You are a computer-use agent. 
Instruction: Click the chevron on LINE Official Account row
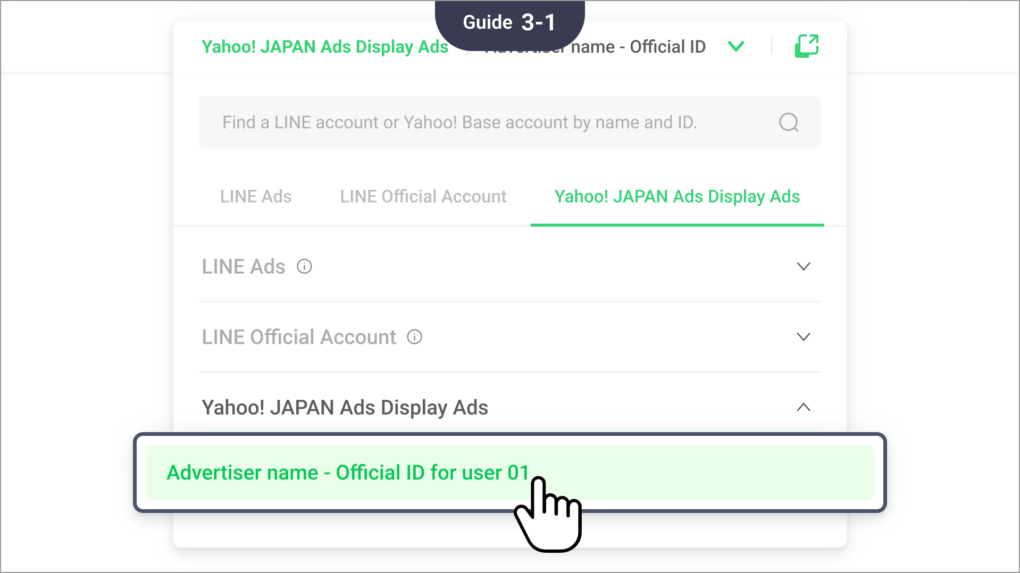pyautogui.click(x=804, y=336)
